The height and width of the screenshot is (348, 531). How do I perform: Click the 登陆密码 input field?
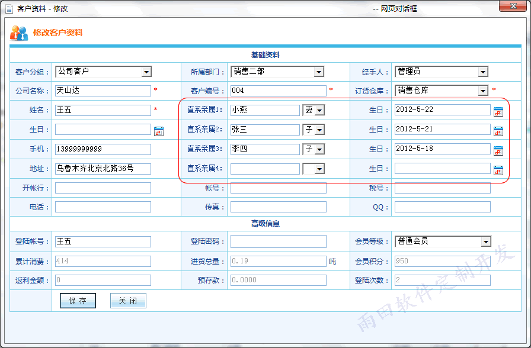pyautogui.click(x=278, y=241)
